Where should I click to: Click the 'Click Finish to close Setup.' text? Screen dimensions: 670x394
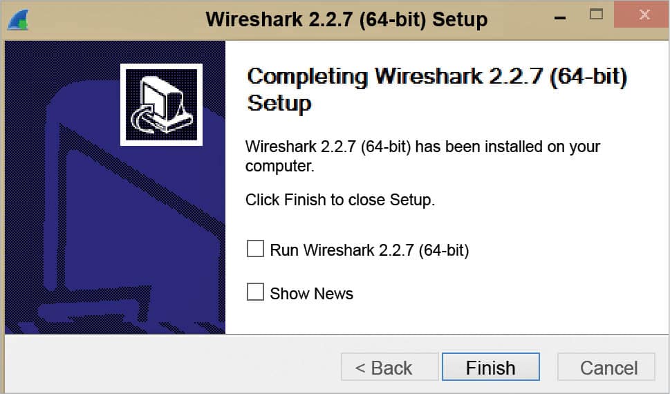(x=339, y=200)
